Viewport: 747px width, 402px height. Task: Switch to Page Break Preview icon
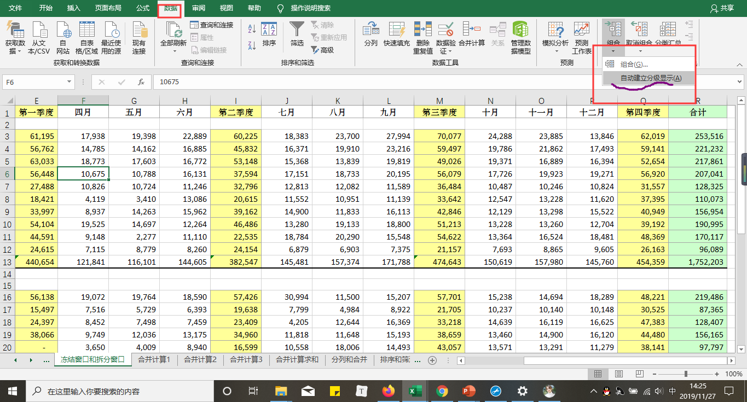639,374
